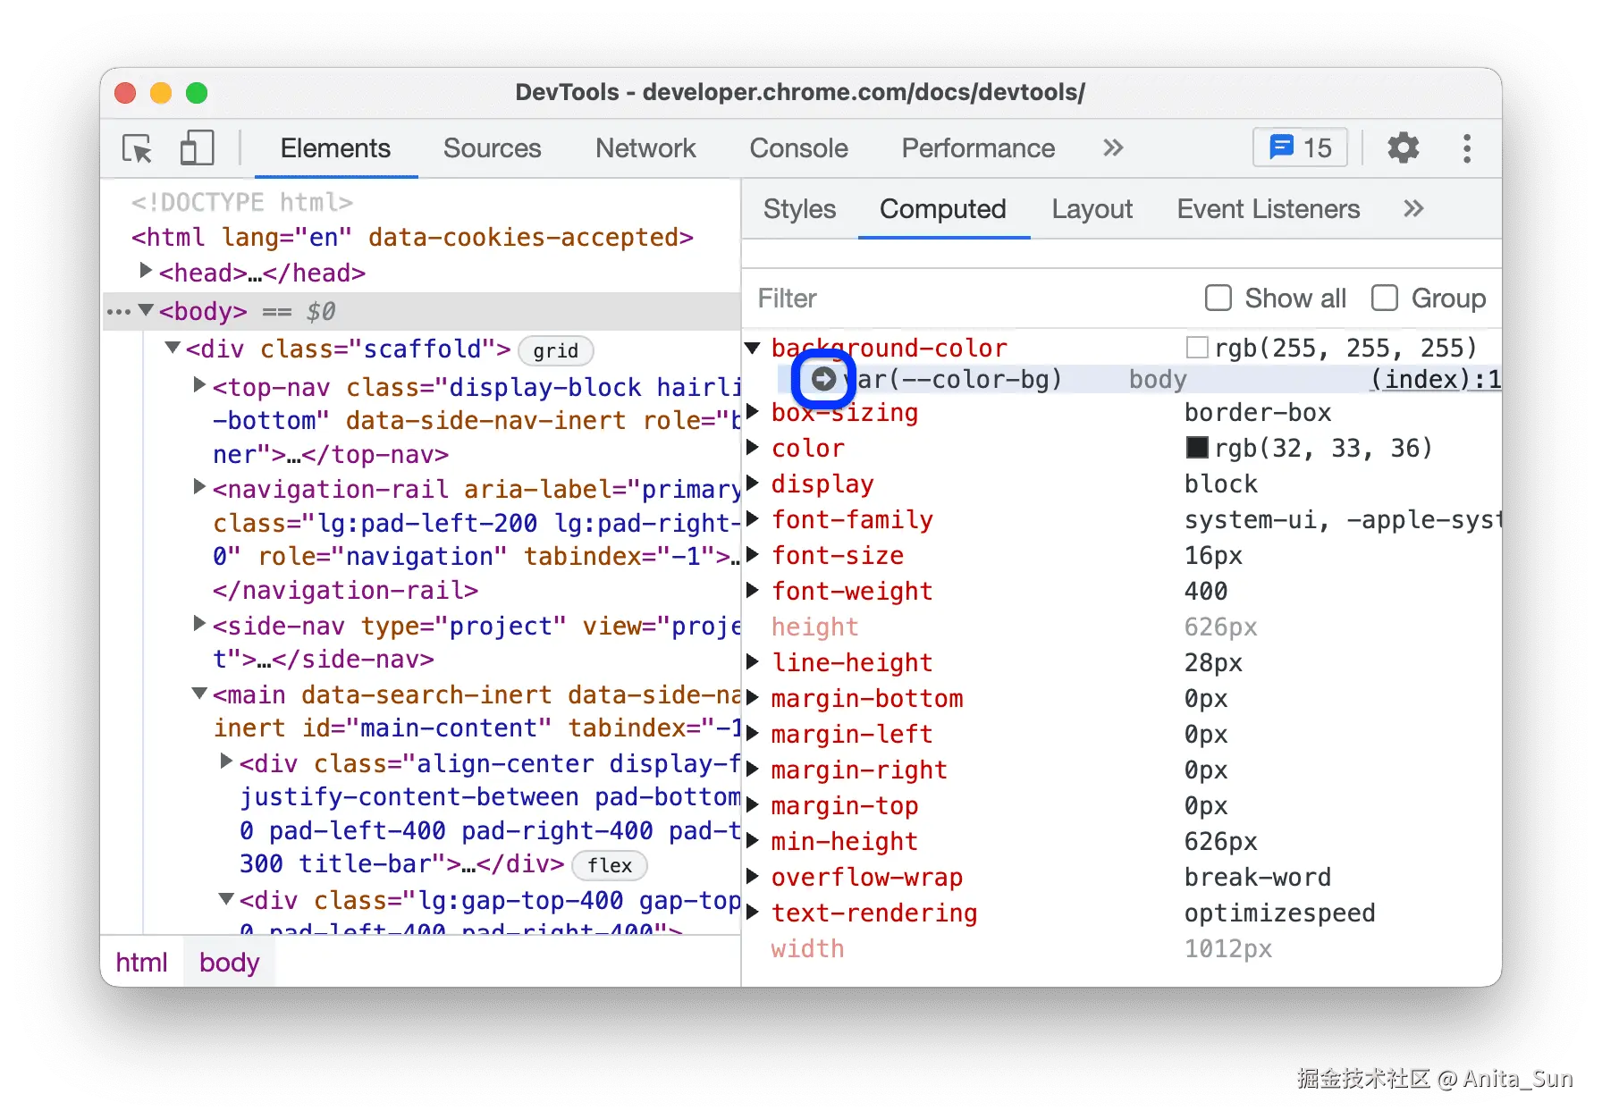Select html in the breadcrumb bar

[141, 963]
